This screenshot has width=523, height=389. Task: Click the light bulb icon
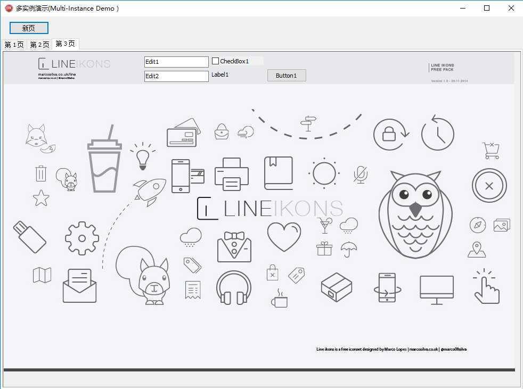(x=143, y=156)
